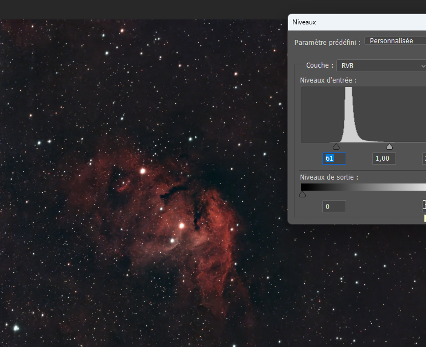This screenshot has width=426, height=347.
Task: Click the bright star at the nebula's upper edge
Action: 143,171
